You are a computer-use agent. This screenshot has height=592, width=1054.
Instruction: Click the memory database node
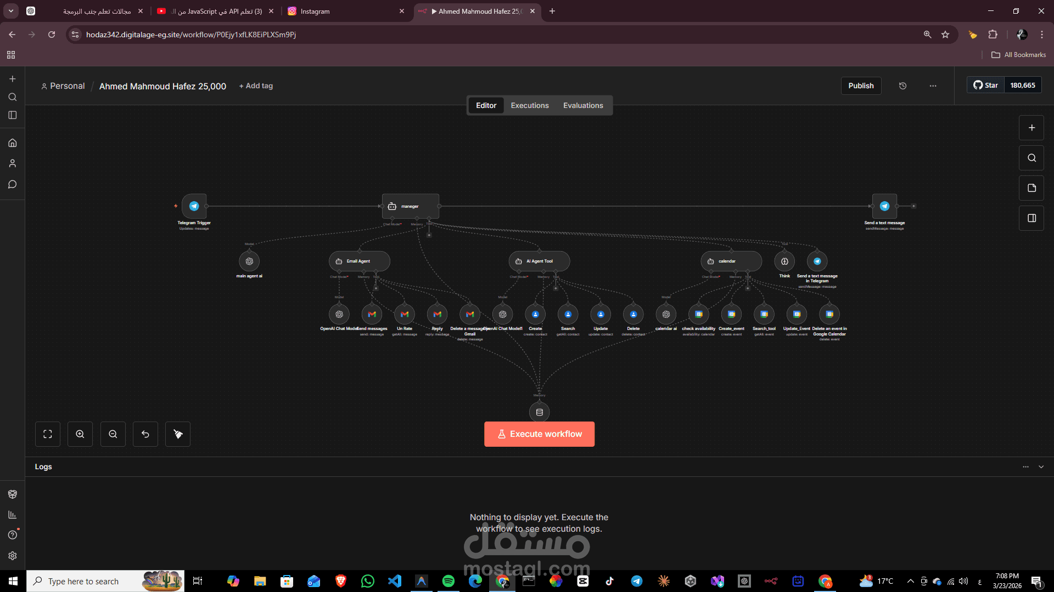click(x=539, y=412)
